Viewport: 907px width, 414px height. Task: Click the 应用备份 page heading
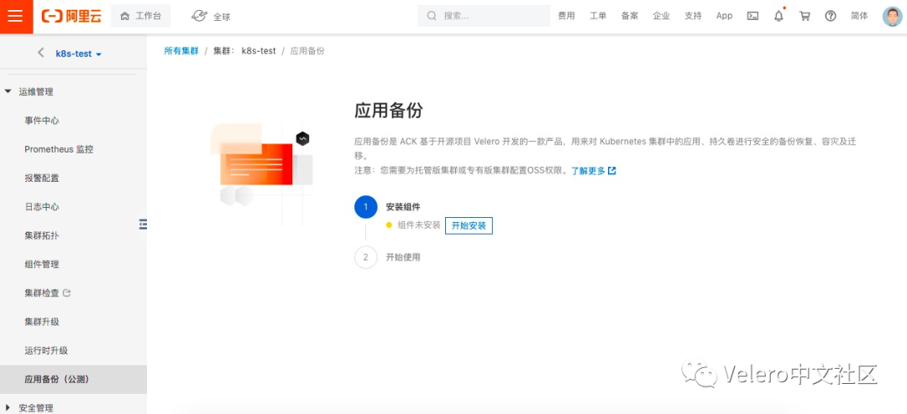389,111
